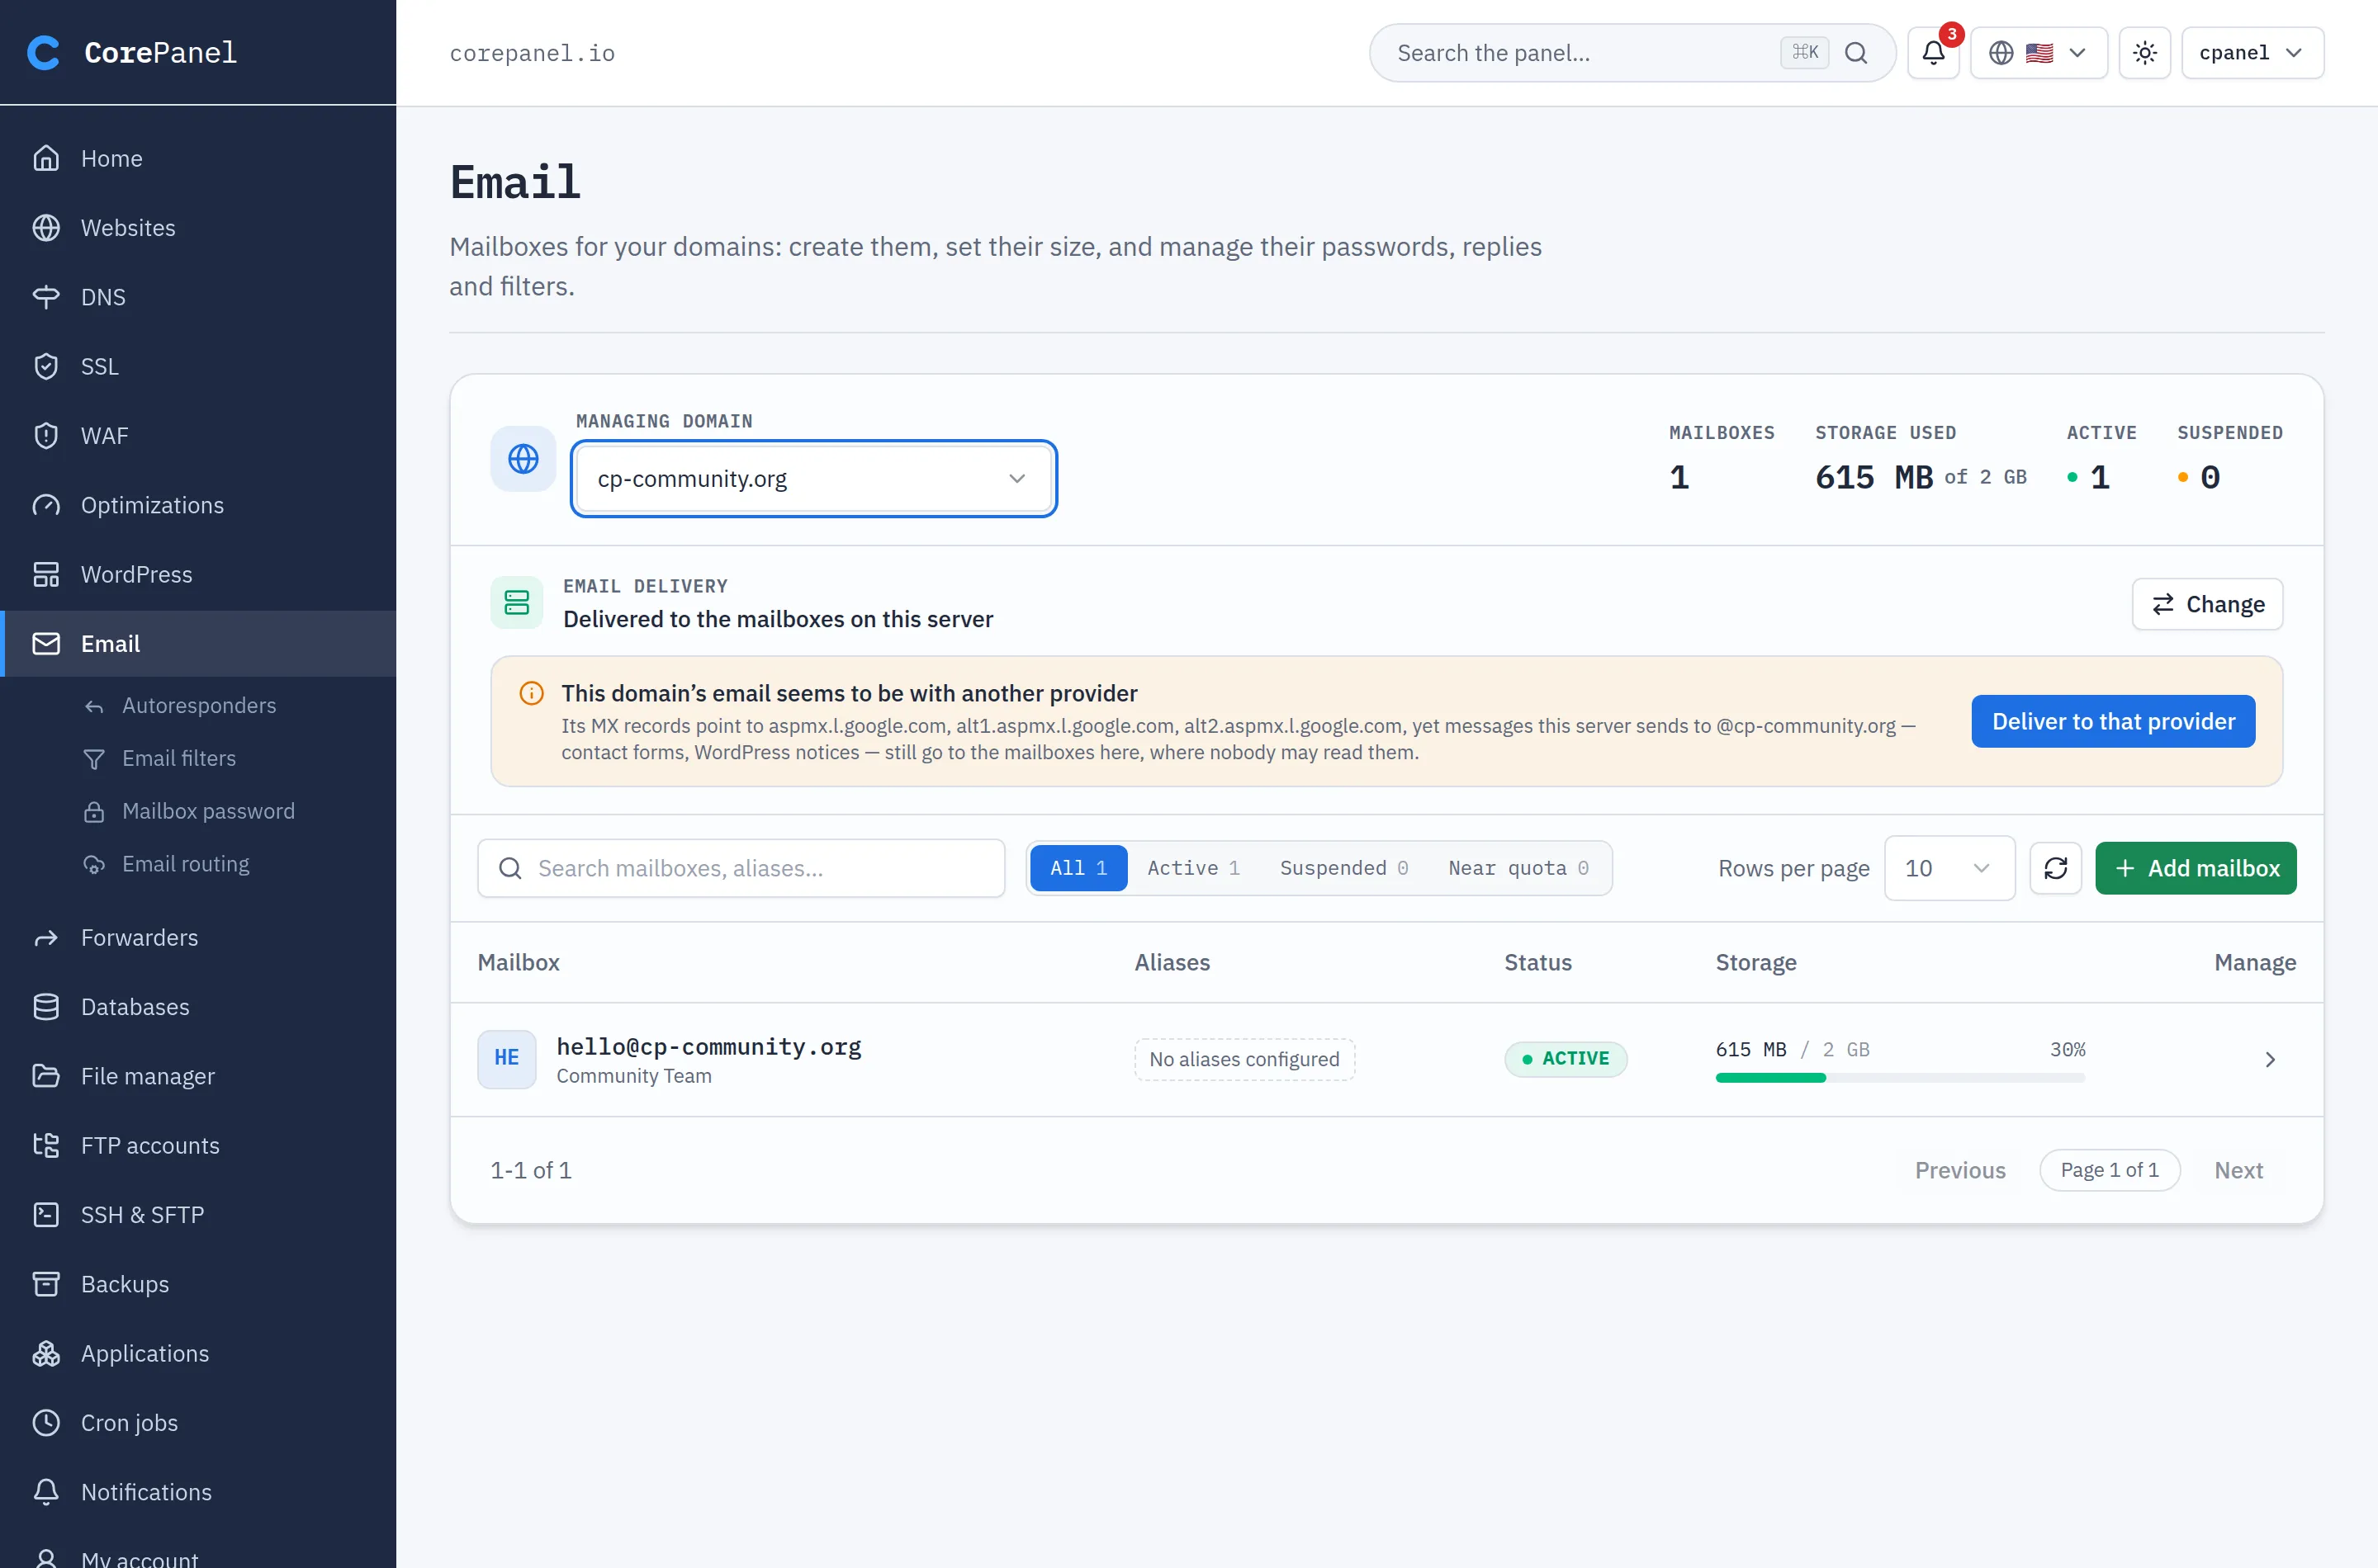The height and width of the screenshot is (1568, 2378).
Task: Open WordPress in the sidebar
Action: pos(198,574)
